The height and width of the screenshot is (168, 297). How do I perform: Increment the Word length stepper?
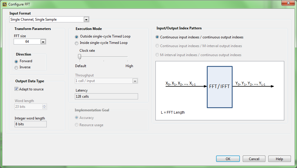tap(44, 105)
